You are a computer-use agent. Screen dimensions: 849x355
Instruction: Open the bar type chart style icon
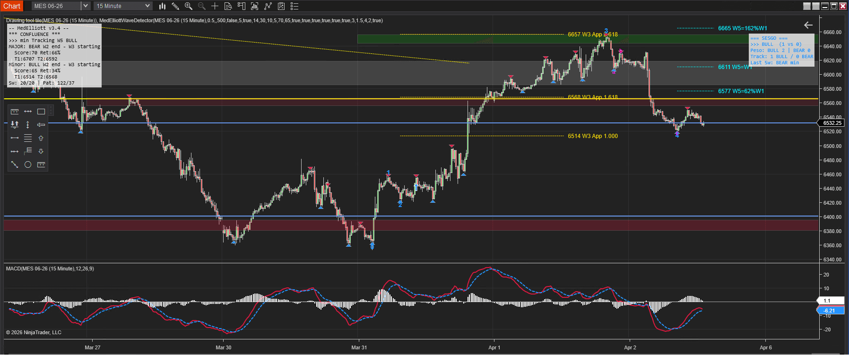point(162,6)
